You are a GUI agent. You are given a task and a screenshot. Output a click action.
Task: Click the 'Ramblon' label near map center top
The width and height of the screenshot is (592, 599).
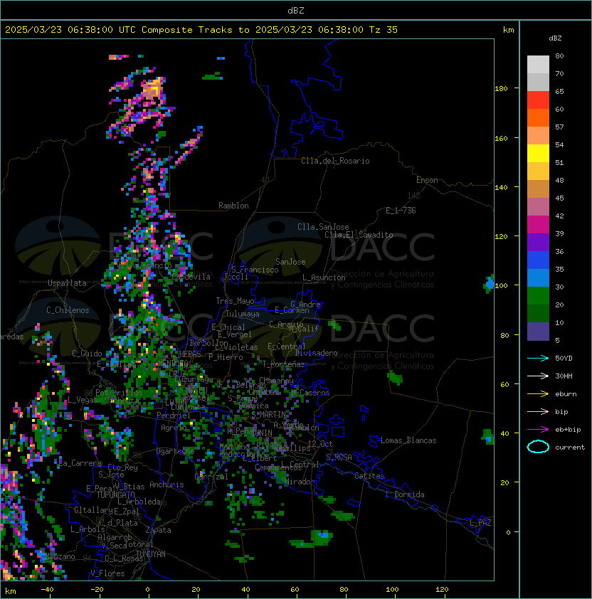(x=233, y=206)
